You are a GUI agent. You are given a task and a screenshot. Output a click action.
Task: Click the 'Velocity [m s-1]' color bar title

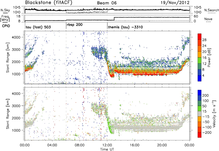214,114
